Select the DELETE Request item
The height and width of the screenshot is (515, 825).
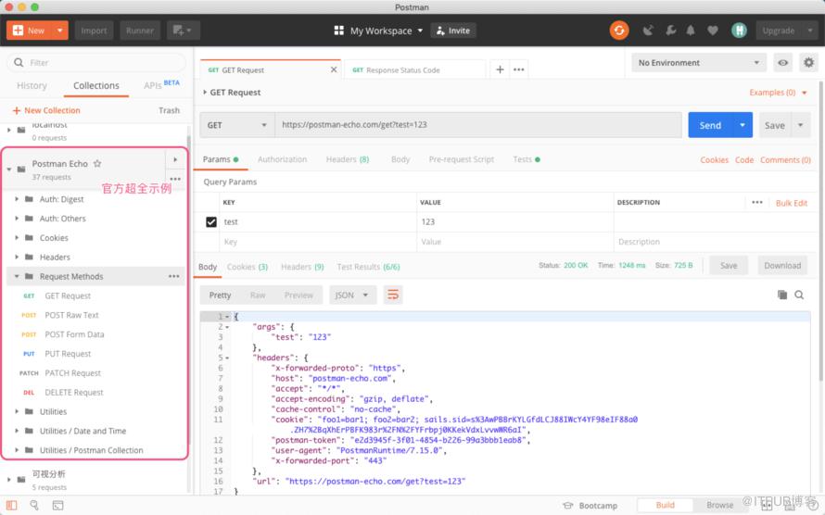(74, 393)
